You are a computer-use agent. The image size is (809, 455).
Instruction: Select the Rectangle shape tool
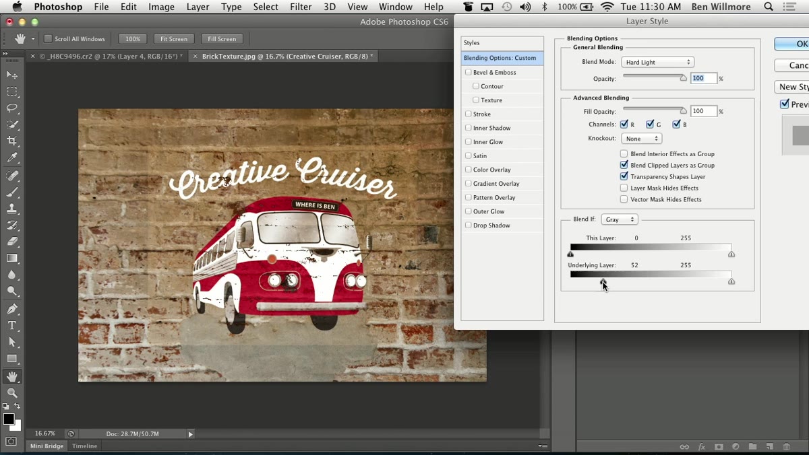point(12,359)
